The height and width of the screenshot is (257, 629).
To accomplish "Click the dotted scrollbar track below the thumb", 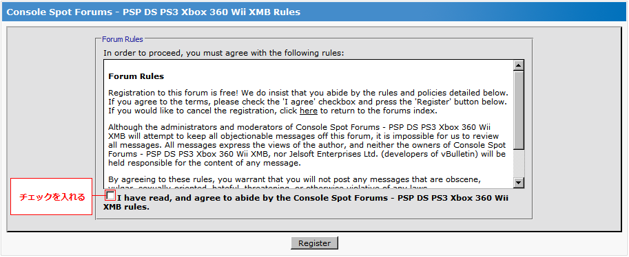I will pos(519,164).
